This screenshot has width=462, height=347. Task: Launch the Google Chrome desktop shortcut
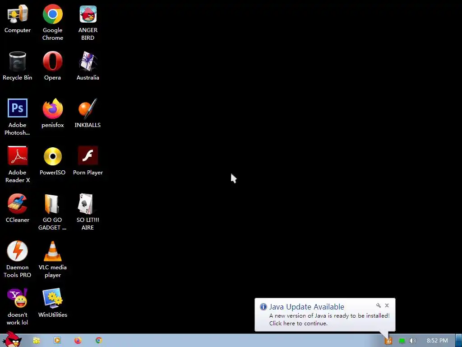52,23
